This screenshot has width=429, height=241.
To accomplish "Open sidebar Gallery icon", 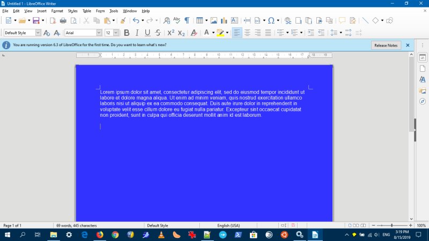I will [x=423, y=91].
